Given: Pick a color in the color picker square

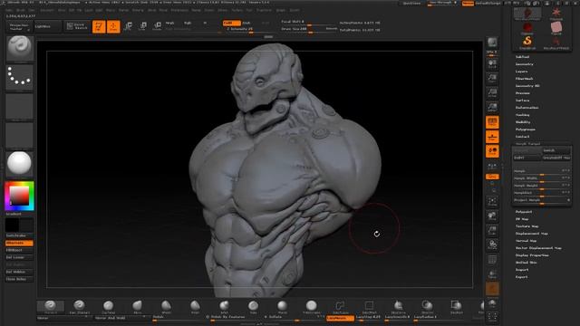Looking at the screenshot, I should (x=19, y=196).
